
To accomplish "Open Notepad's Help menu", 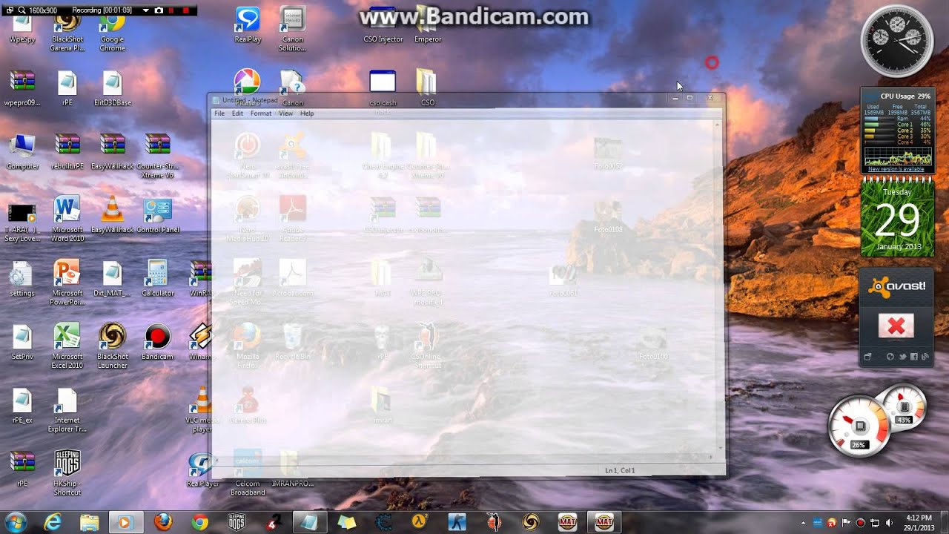I will (x=307, y=113).
